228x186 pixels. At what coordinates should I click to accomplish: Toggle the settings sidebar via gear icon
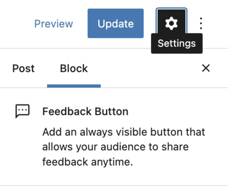point(171,23)
